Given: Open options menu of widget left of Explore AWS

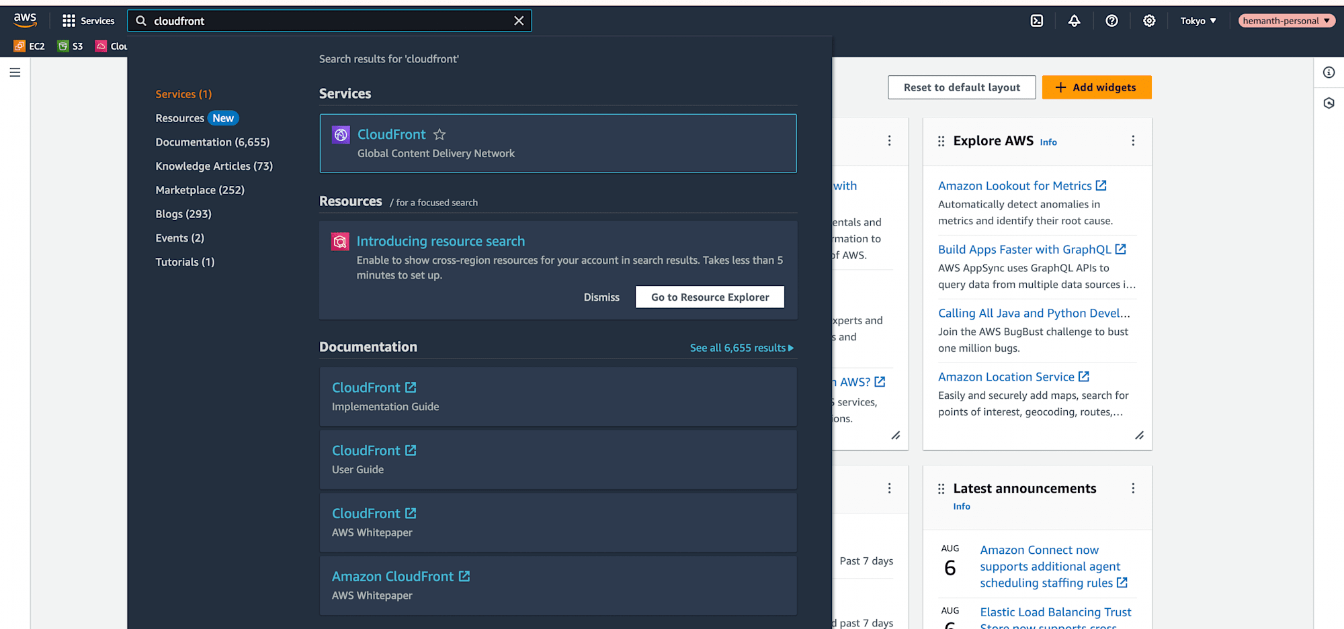Looking at the screenshot, I should [x=889, y=140].
